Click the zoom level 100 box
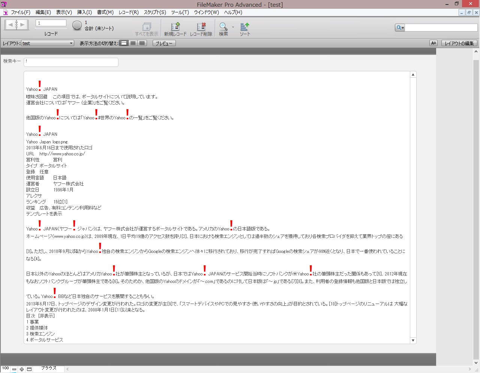Screen dimensions: 480x373 coord(6,368)
